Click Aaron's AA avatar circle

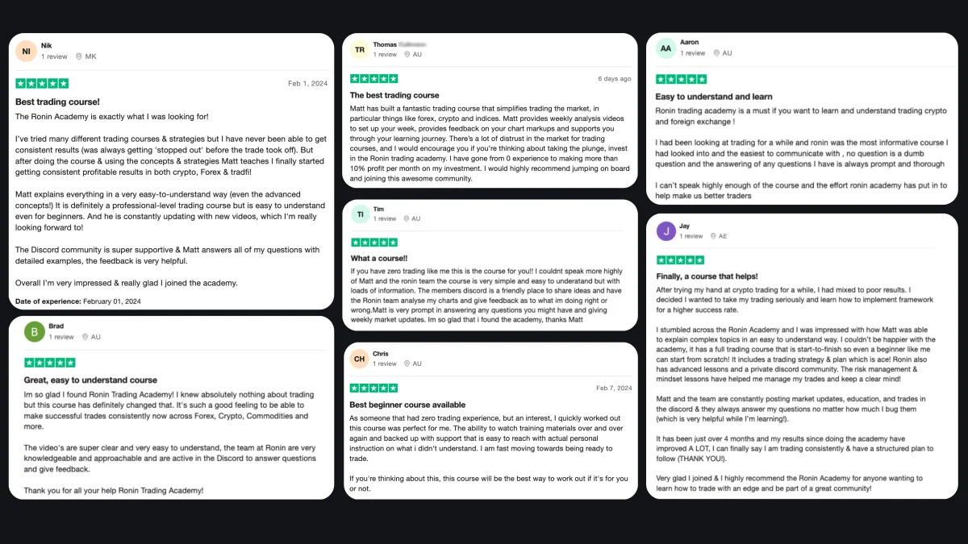(x=665, y=48)
